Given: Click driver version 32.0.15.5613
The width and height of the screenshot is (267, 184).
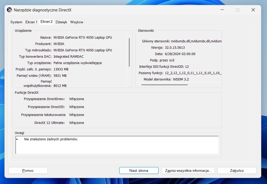Looking at the screenshot, I should tap(175, 48).
